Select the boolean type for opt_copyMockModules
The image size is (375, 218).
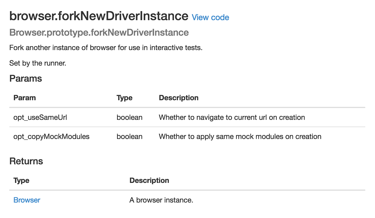click(130, 136)
